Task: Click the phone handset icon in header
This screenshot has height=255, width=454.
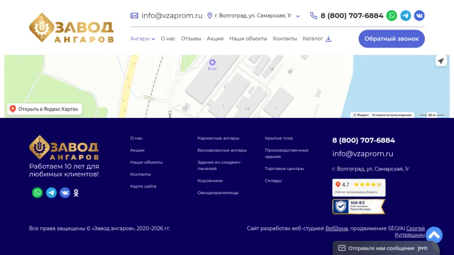Action: (x=314, y=16)
